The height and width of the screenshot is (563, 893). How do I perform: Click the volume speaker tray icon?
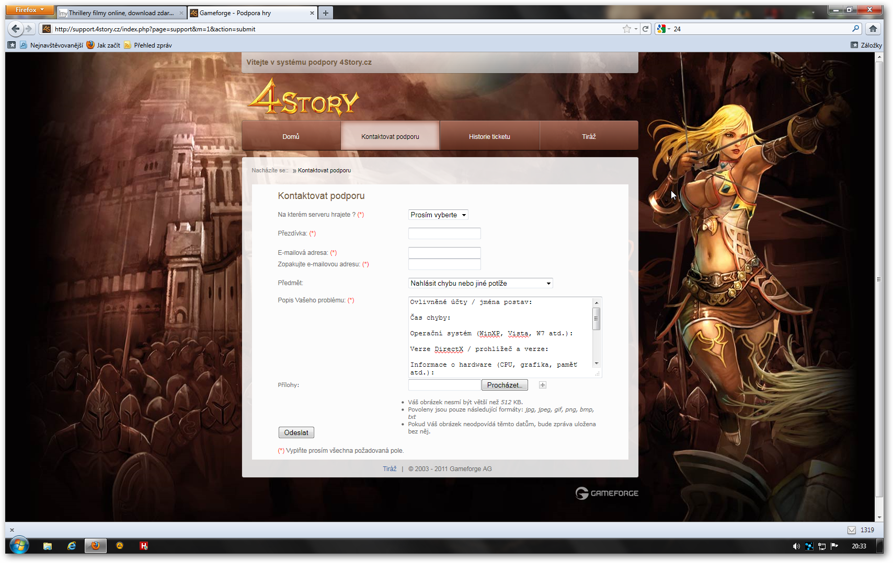click(x=796, y=546)
